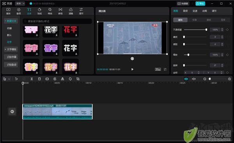
Task: Zoom out the timeline with minus icon
Action: pos(205,79)
